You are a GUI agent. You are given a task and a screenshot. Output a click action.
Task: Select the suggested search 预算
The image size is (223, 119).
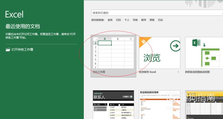pos(152,20)
